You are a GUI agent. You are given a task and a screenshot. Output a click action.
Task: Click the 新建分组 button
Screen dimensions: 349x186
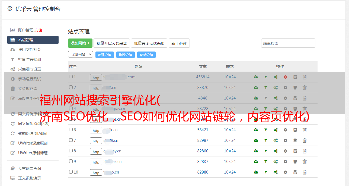click(x=105, y=55)
